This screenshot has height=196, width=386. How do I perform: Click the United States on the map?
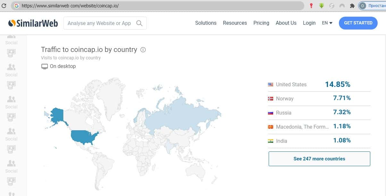pos(83,137)
